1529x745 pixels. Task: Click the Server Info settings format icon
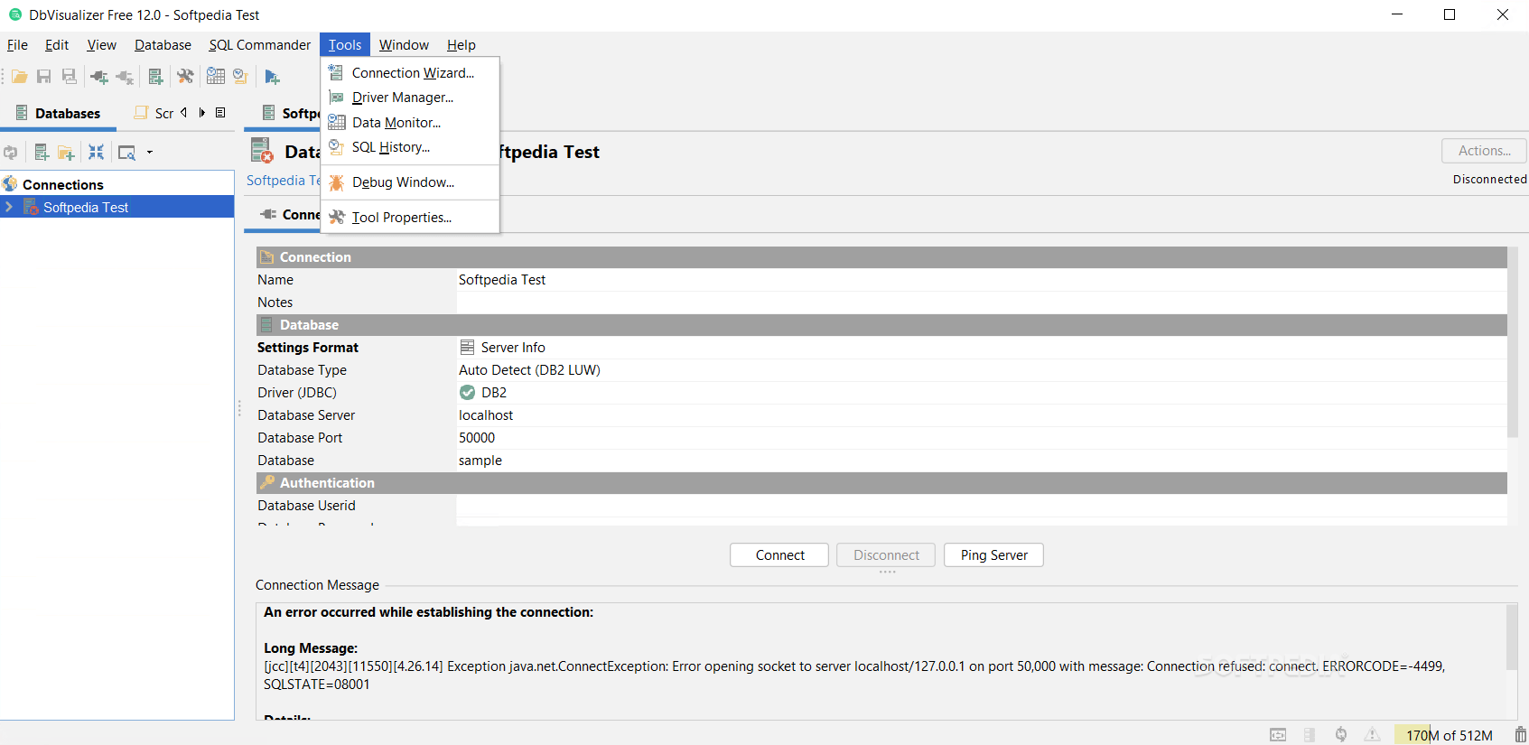pos(467,347)
